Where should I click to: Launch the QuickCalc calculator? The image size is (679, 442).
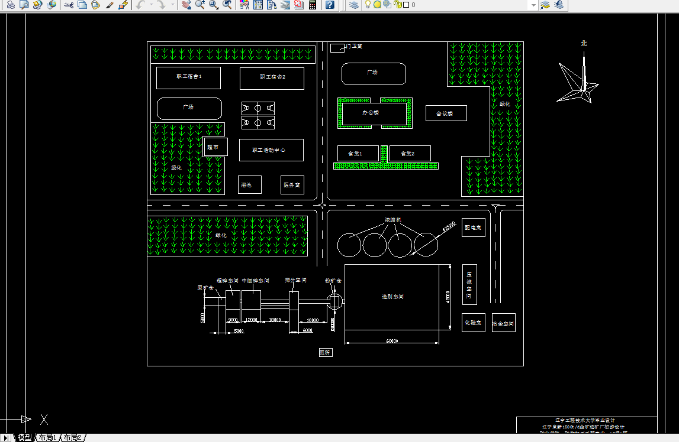(312, 5)
